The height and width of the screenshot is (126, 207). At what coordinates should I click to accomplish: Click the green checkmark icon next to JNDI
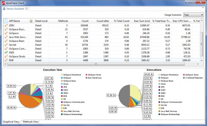(6, 52)
